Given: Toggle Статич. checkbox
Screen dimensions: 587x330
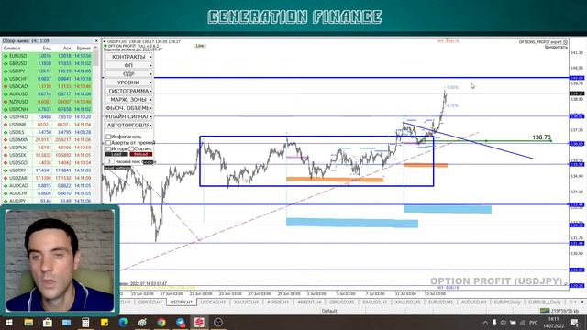Looking at the screenshot, I should (x=131, y=148).
